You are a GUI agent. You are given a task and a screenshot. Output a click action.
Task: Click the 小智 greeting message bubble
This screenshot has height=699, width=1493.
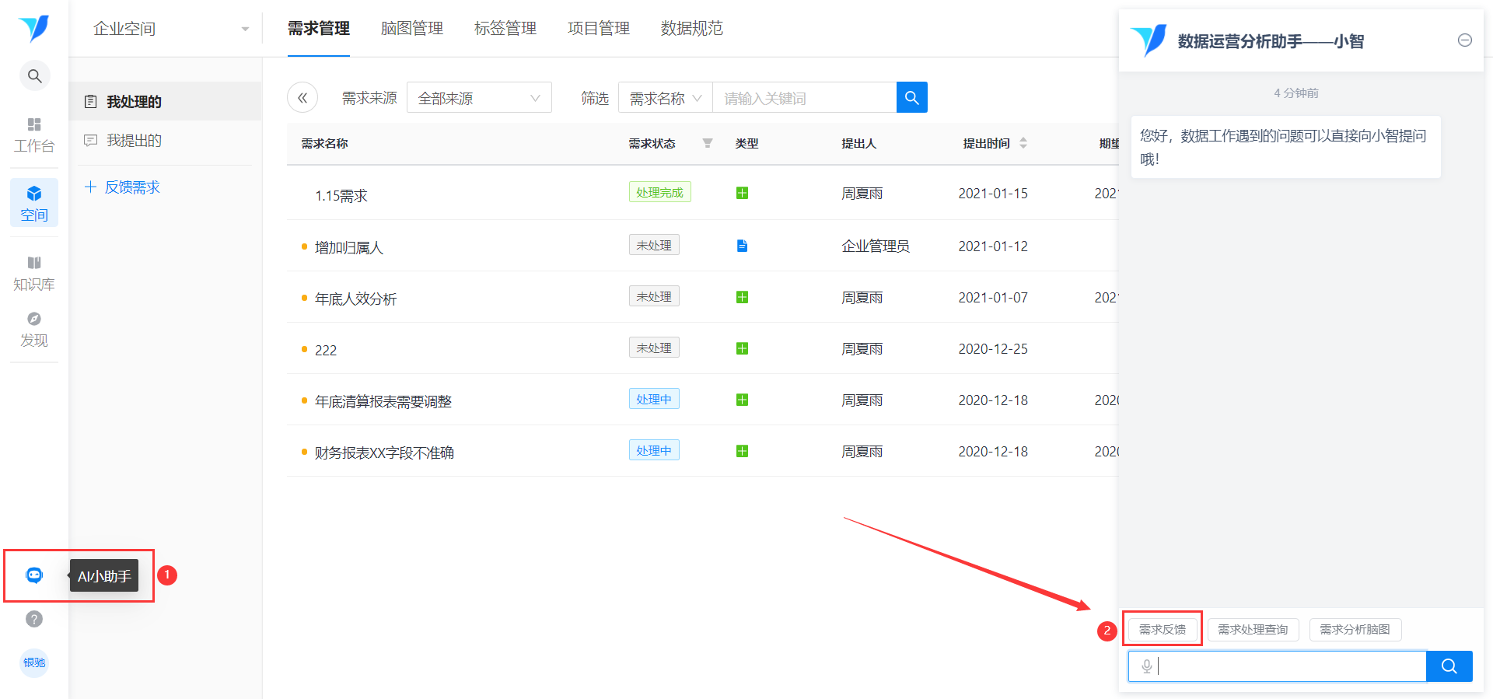pos(1285,147)
